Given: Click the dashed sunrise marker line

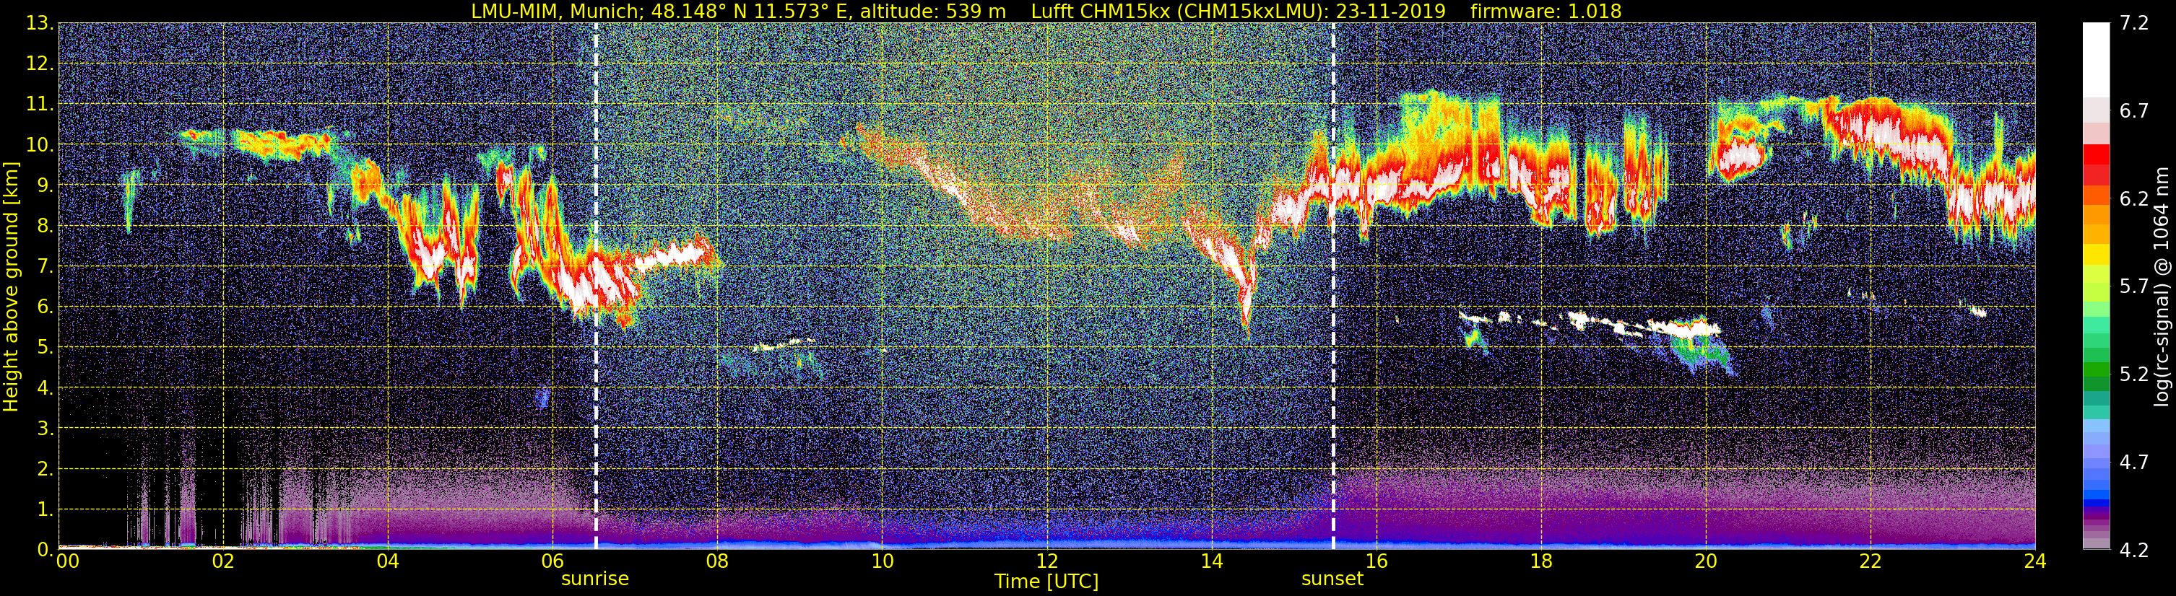Looking at the screenshot, I should point(596,285).
